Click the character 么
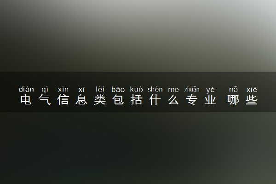The image size is (276, 184). (173, 100)
